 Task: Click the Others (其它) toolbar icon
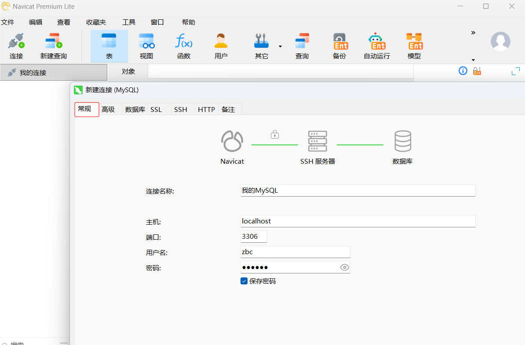[x=262, y=46]
